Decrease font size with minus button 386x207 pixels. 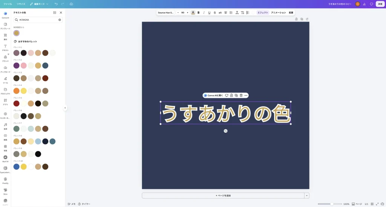(178, 12)
